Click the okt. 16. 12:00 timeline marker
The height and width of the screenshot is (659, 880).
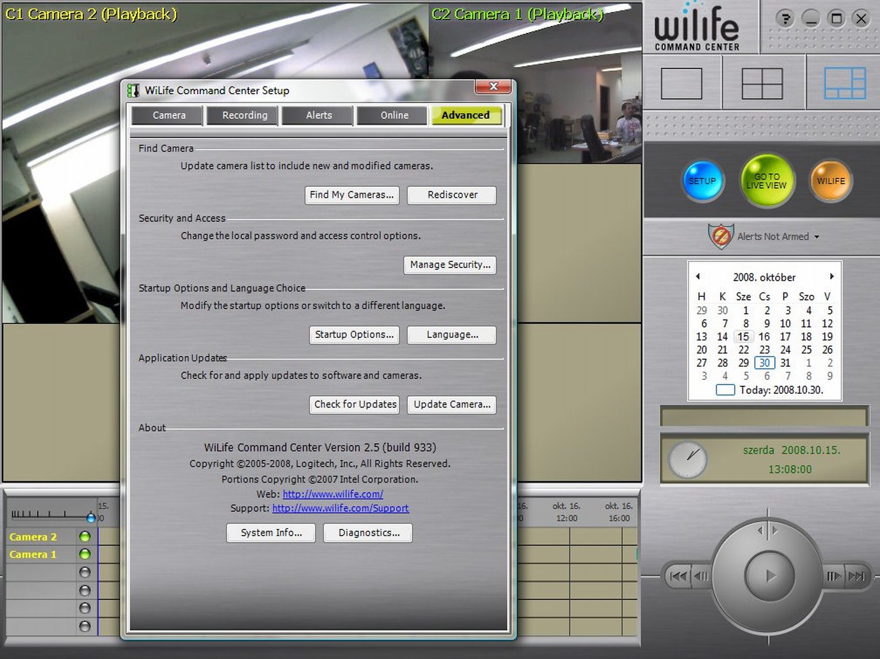click(566, 512)
